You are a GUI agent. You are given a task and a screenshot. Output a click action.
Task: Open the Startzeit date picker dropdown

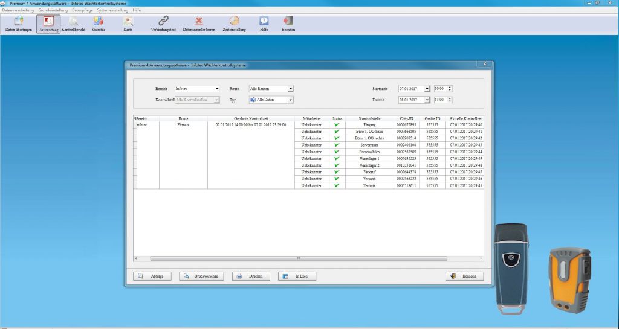(x=427, y=89)
